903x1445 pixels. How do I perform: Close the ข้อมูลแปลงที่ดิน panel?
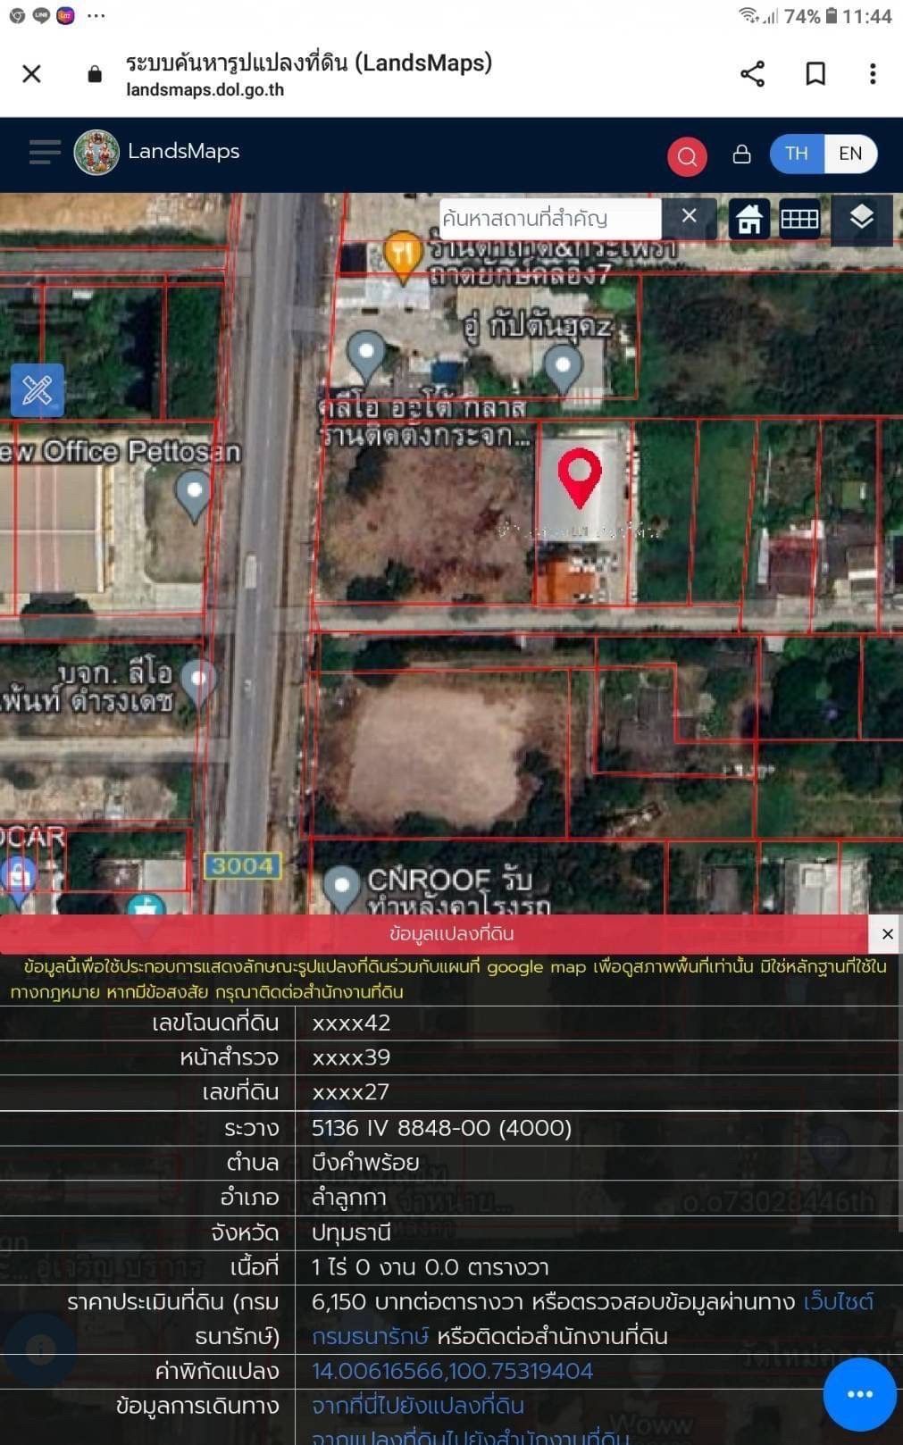(887, 934)
